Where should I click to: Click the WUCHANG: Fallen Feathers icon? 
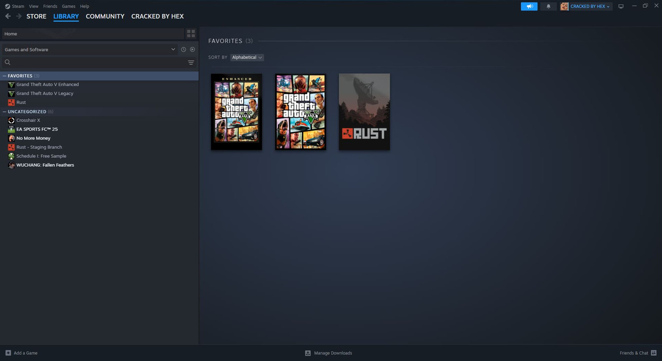(x=11, y=165)
